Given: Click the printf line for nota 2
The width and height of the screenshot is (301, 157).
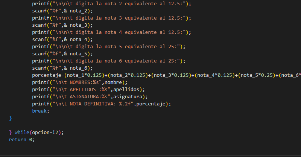Looking at the screenshot, I should (111, 4).
